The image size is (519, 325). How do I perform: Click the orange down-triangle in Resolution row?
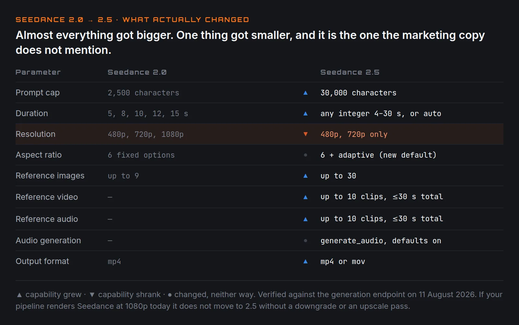tap(305, 134)
